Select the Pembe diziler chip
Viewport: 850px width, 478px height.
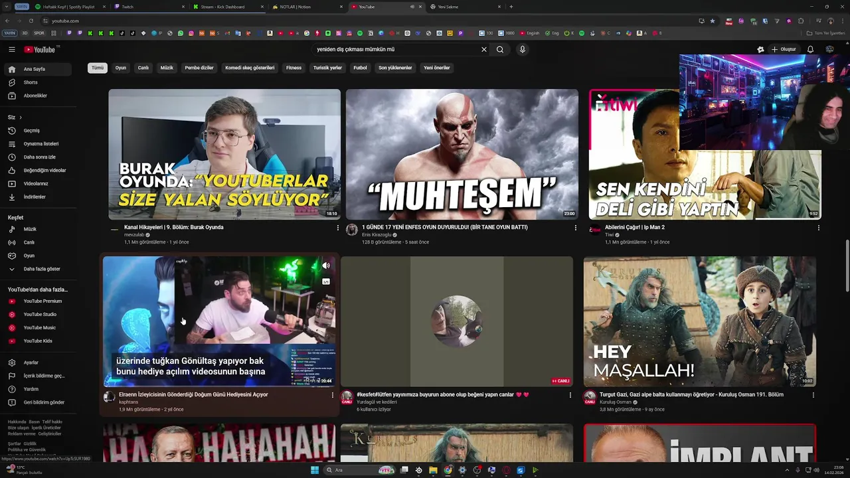(x=199, y=68)
